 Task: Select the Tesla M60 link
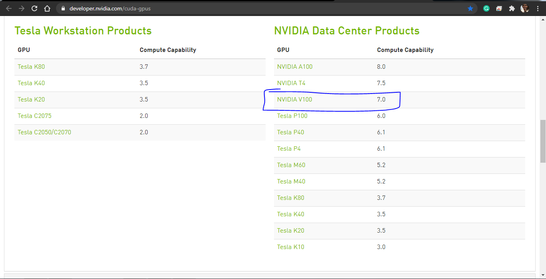[x=291, y=165]
